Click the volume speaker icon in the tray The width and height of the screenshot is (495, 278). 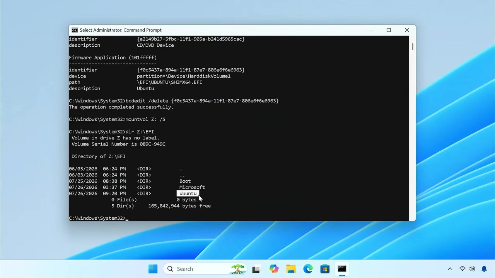pyautogui.click(x=472, y=269)
